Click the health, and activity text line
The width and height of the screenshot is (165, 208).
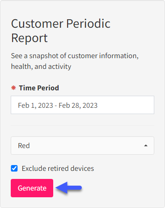tap(41, 67)
